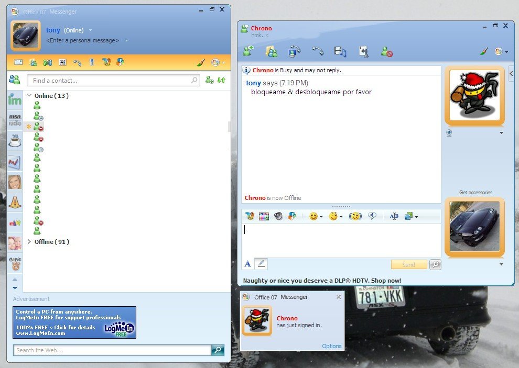Change the font with the AB text icon

394,216
